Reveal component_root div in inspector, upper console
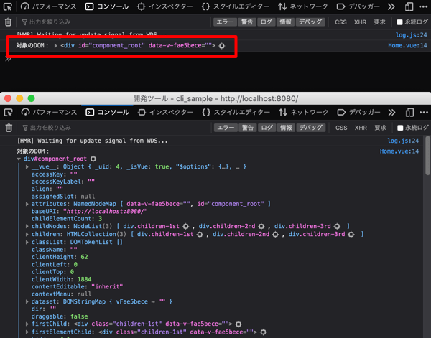The height and width of the screenshot is (338, 431). 222,46
